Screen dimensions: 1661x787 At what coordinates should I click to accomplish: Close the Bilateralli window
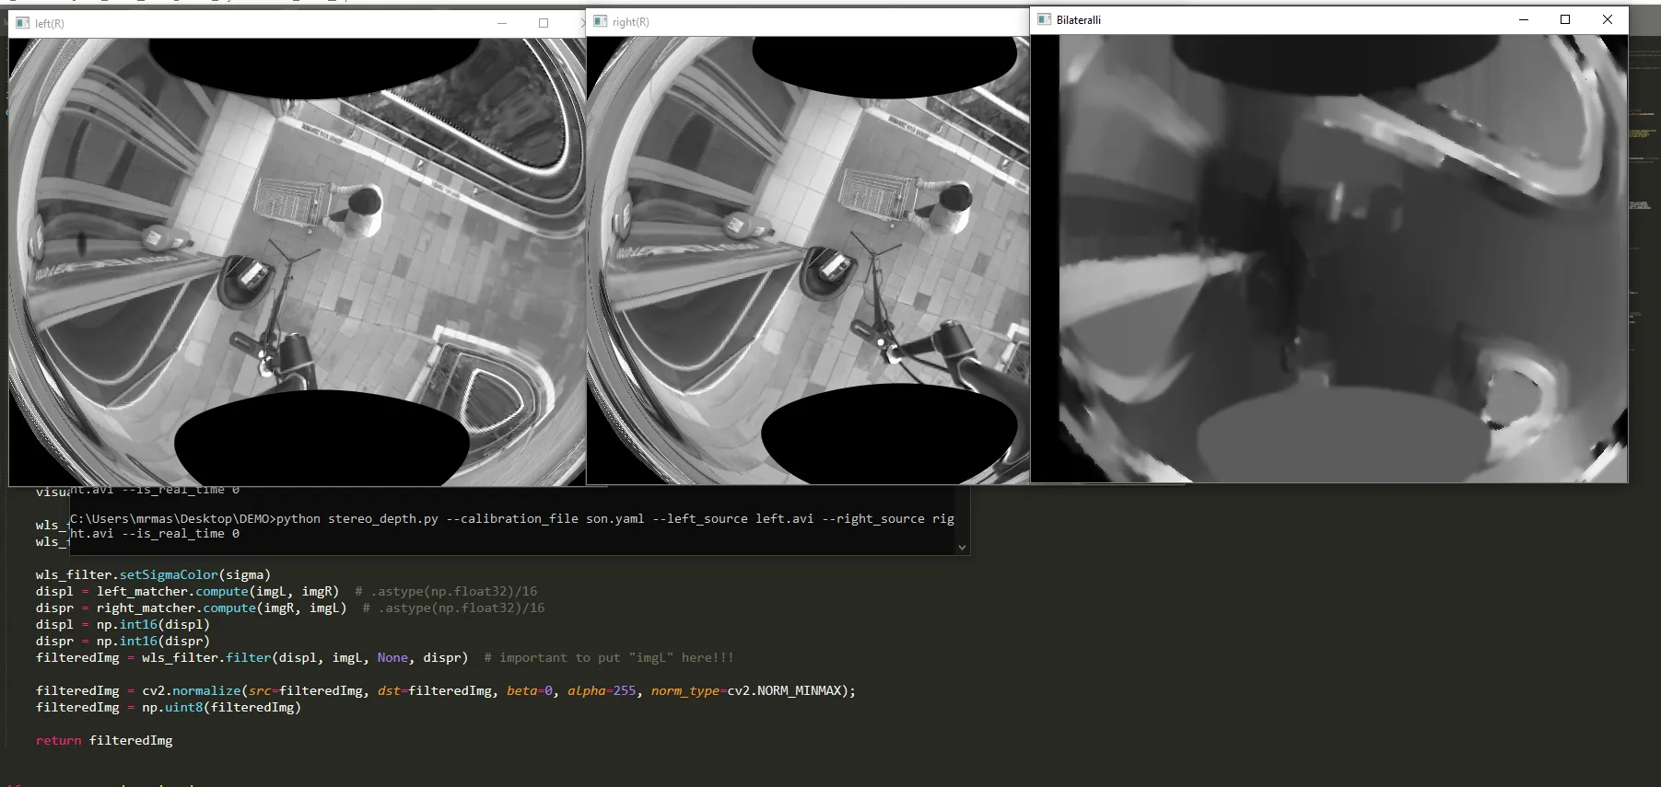pyautogui.click(x=1608, y=19)
